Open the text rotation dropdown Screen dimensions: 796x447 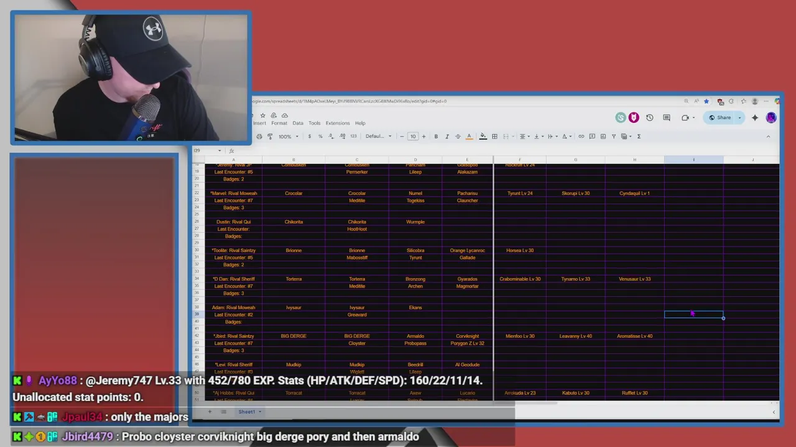coord(566,137)
